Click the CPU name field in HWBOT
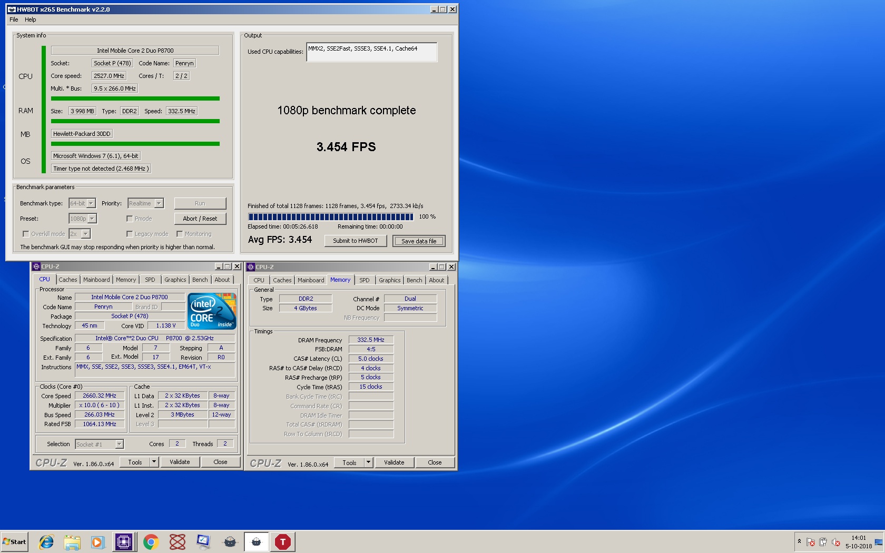Image resolution: width=885 pixels, height=553 pixels. [x=135, y=51]
